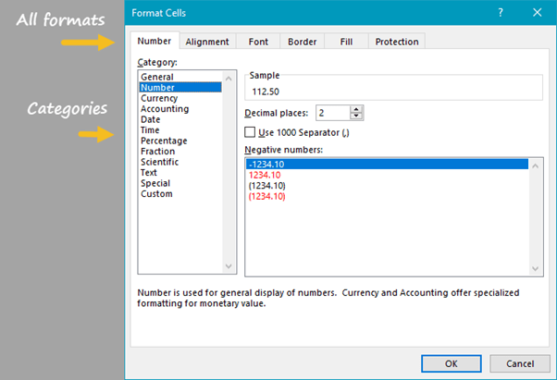Select the black -1234.10 negative format
Screen dimensions: 557x380
click(x=387, y=164)
